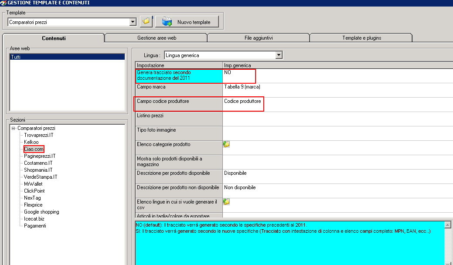
Task: Select the Descrizione per prodotto non disponibile label
Action: point(179,191)
